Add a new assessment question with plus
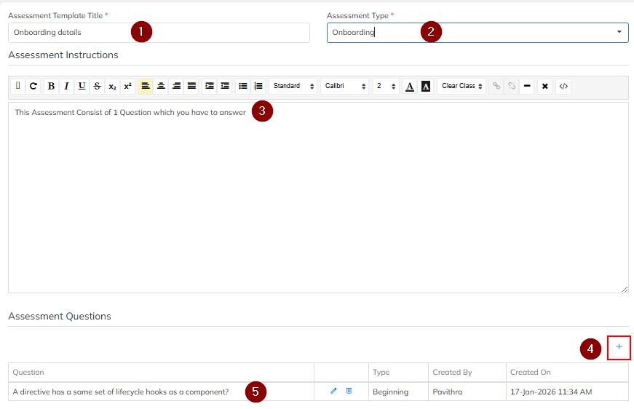The height and width of the screenshot is (409, 634). pyautogui.click(x=619, y=347)
